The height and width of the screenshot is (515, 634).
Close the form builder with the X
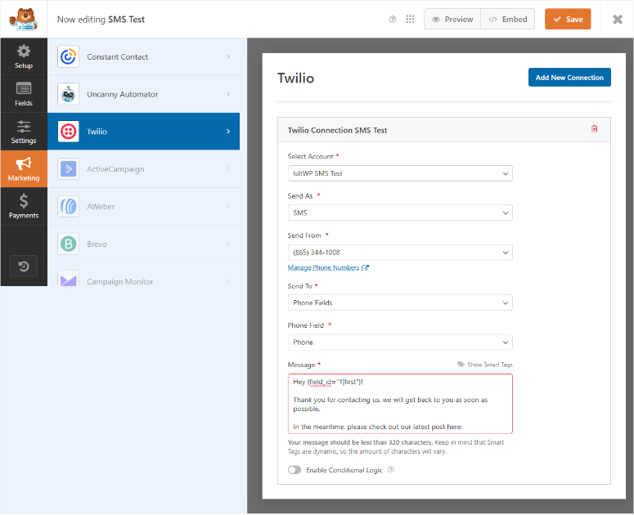click(618, 20)
